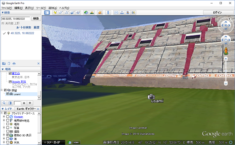The width and height of the screenshot is (235, 145).
Task: Collapse the 検索 panel header
Action: (x=6, y=13)
